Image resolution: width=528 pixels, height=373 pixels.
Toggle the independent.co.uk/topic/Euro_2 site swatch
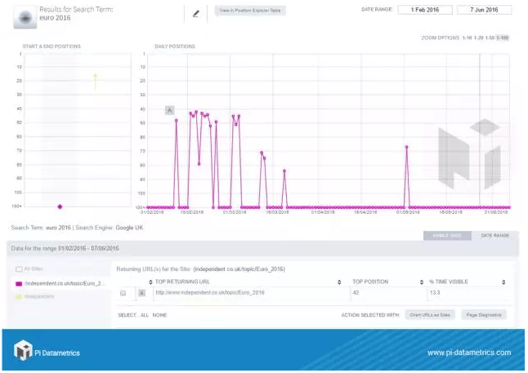coord(20,283)
